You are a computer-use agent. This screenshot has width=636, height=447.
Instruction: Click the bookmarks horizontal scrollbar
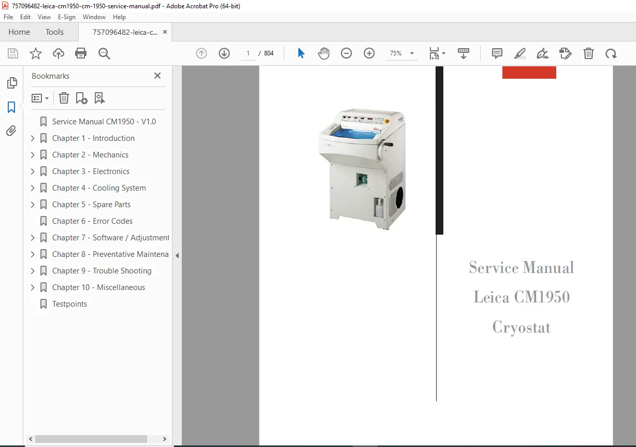(x=91, y=439)
